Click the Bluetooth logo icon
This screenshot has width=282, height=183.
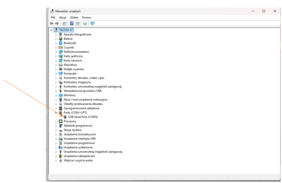[61, 43]
